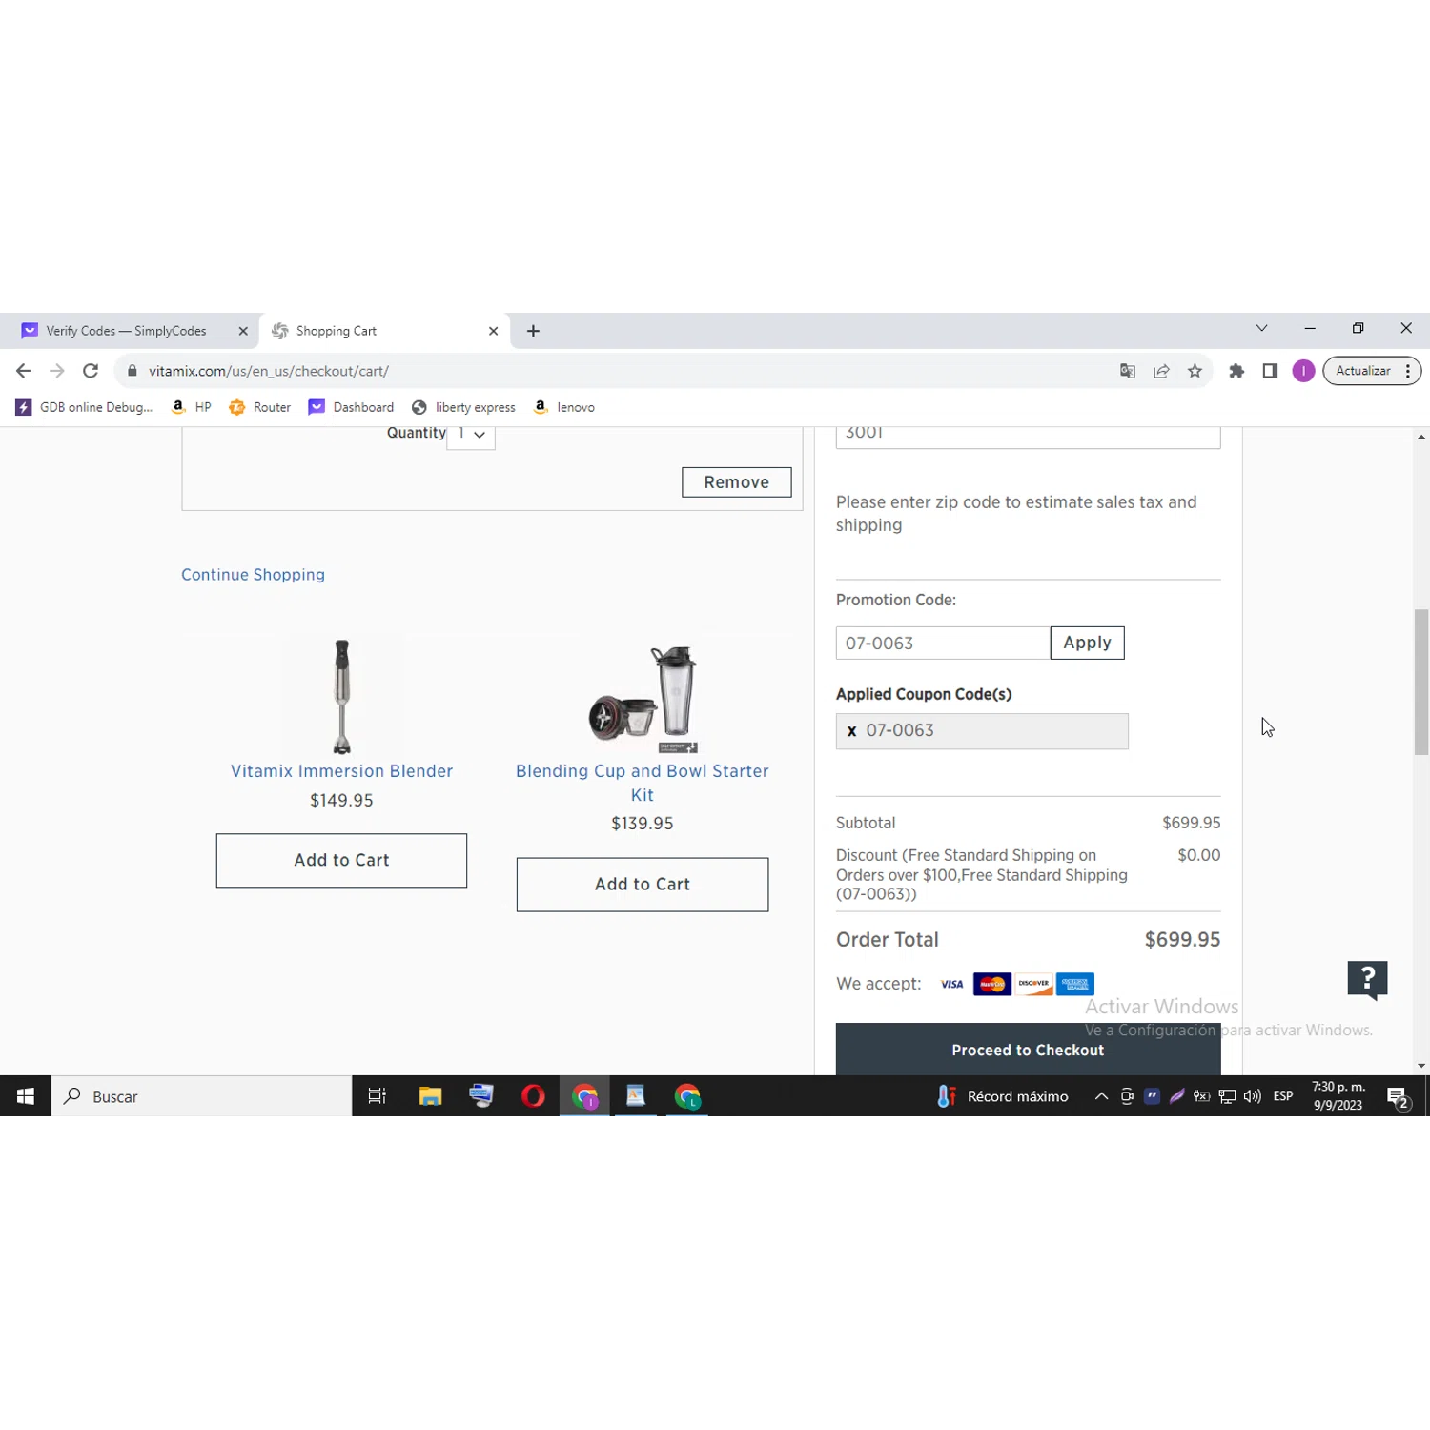Add Vitamix Immersion Blender to cart
Image resolution: width=1430 pixels, height=1430 pixels.
tap(341, 860)
